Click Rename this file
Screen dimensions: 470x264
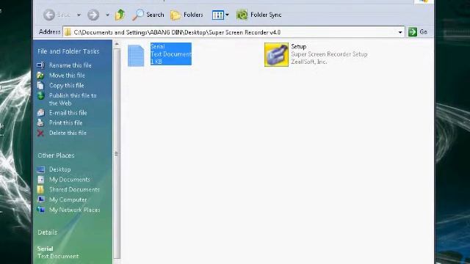pyautogui.click(x=70, y=65)
